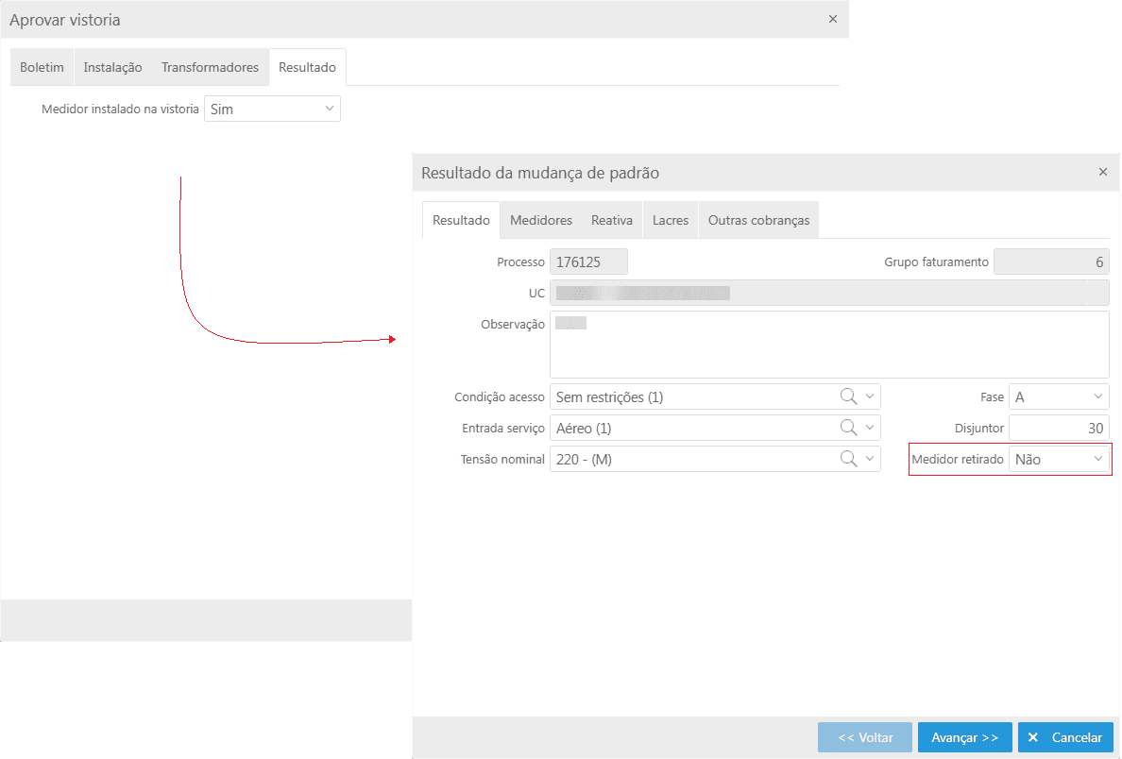Select the Transformadores tab
The width and height of the screenshot is (1122, 759).
210,68
